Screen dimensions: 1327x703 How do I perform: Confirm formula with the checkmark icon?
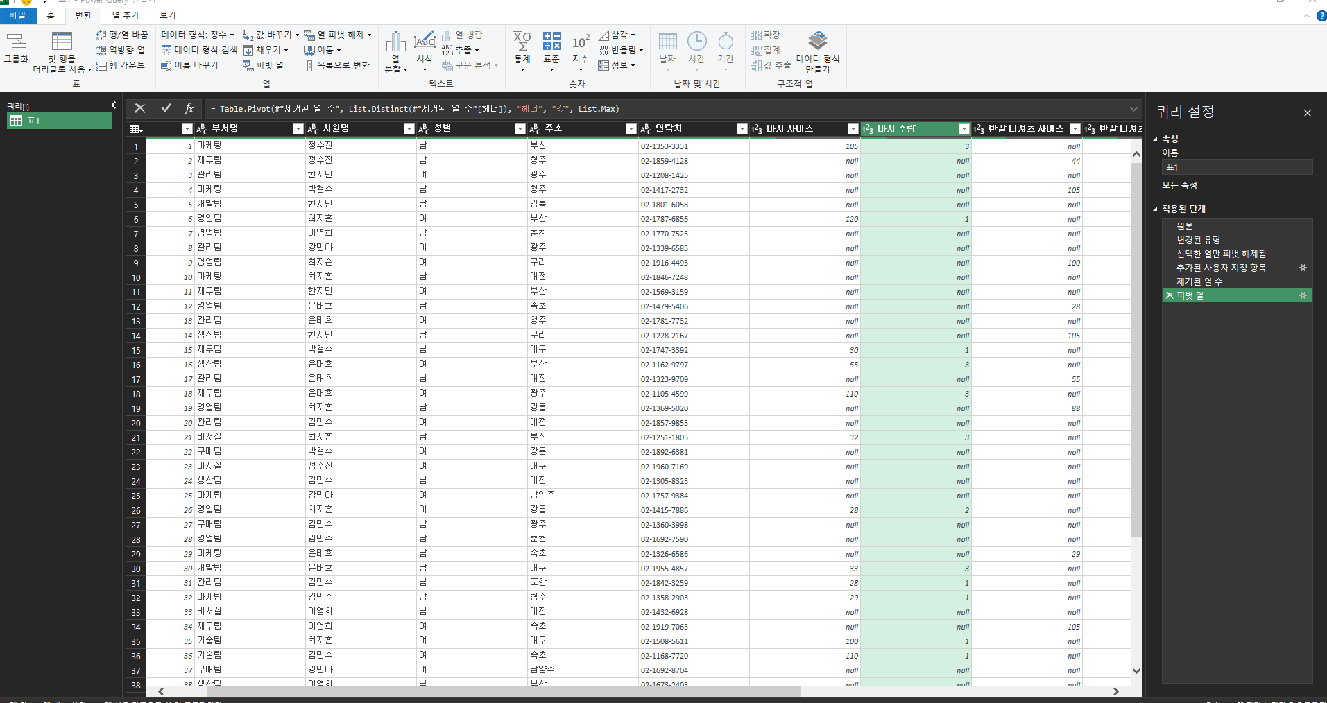(x=166, y=108)
